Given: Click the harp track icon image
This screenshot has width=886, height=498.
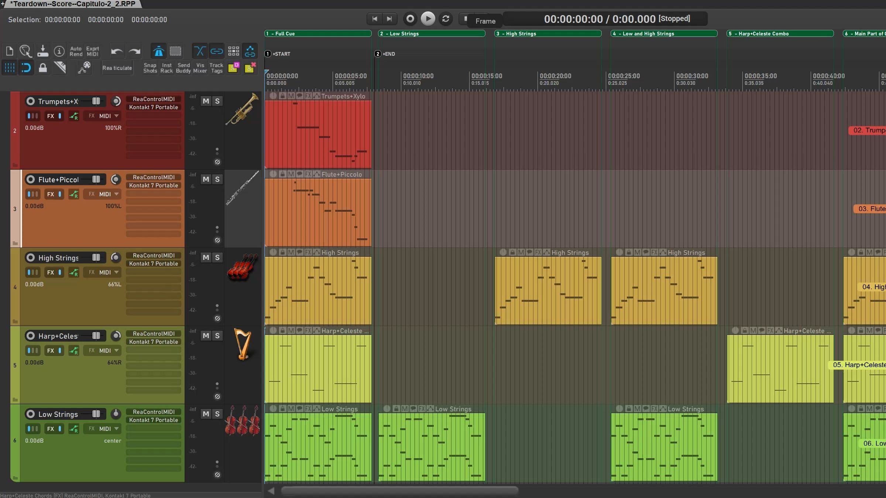Looking at the screenshot, I should 243,345.
